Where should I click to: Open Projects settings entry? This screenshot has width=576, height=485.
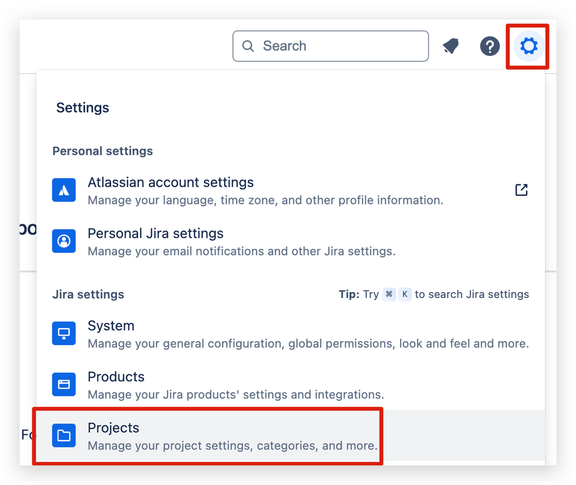(x=290, y=436)
